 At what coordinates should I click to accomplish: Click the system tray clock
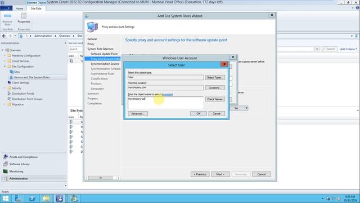point(350,198)
